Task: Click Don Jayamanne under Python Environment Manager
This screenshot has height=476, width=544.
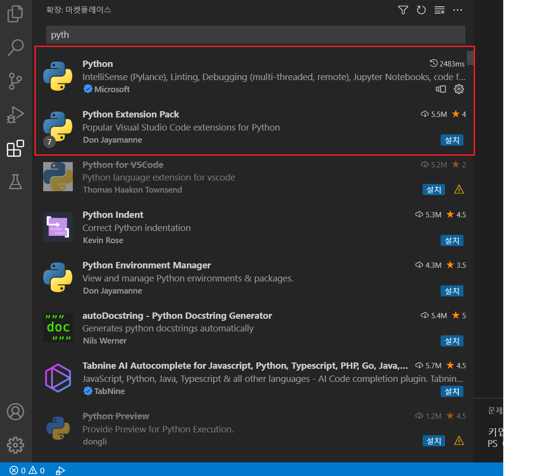Action: click(113, 291)
